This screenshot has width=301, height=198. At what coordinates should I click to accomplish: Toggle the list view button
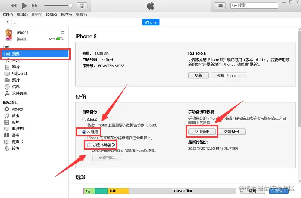pos(220,6)
